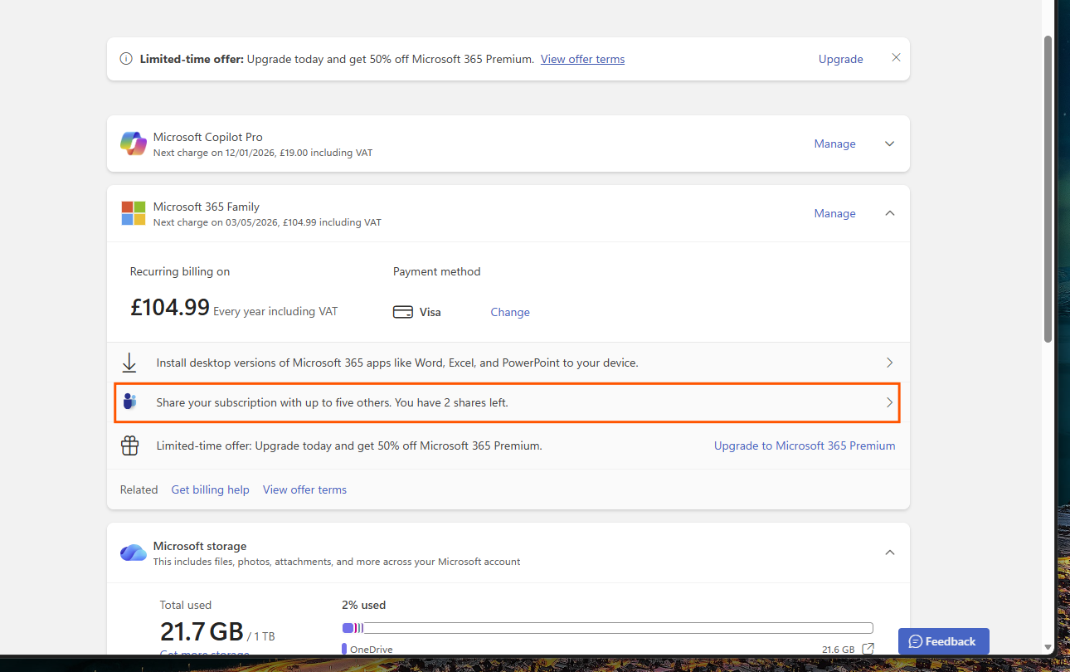
Task: Open OneDrive via the external link icon
Action: [x=868, y=649]
